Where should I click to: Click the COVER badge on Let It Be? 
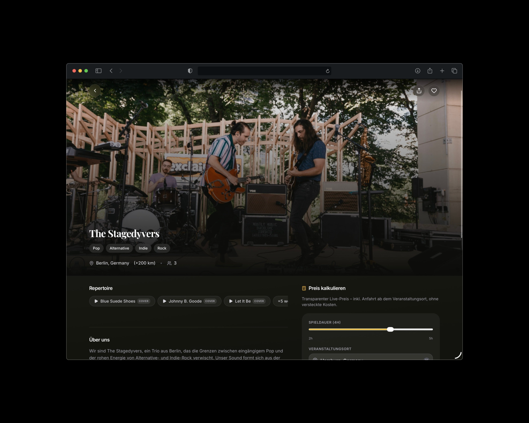(x=259, y=301)
